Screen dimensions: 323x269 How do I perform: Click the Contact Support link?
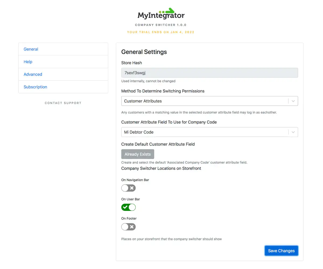[63, 103]
